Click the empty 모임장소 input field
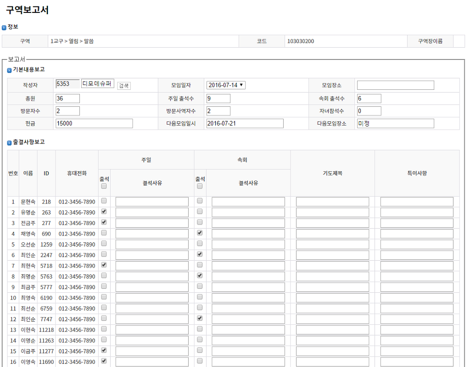Viewport: 470px width, 367px height. pyautogui.click(x=395, y=85)
